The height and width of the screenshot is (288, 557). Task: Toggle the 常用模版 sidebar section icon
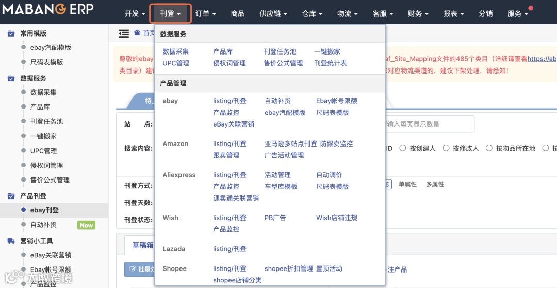pos(11,33)
